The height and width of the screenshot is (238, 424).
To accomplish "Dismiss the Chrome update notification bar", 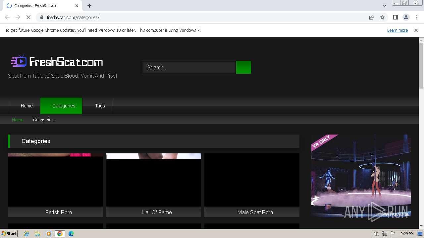I will click(x=416, y=30).
